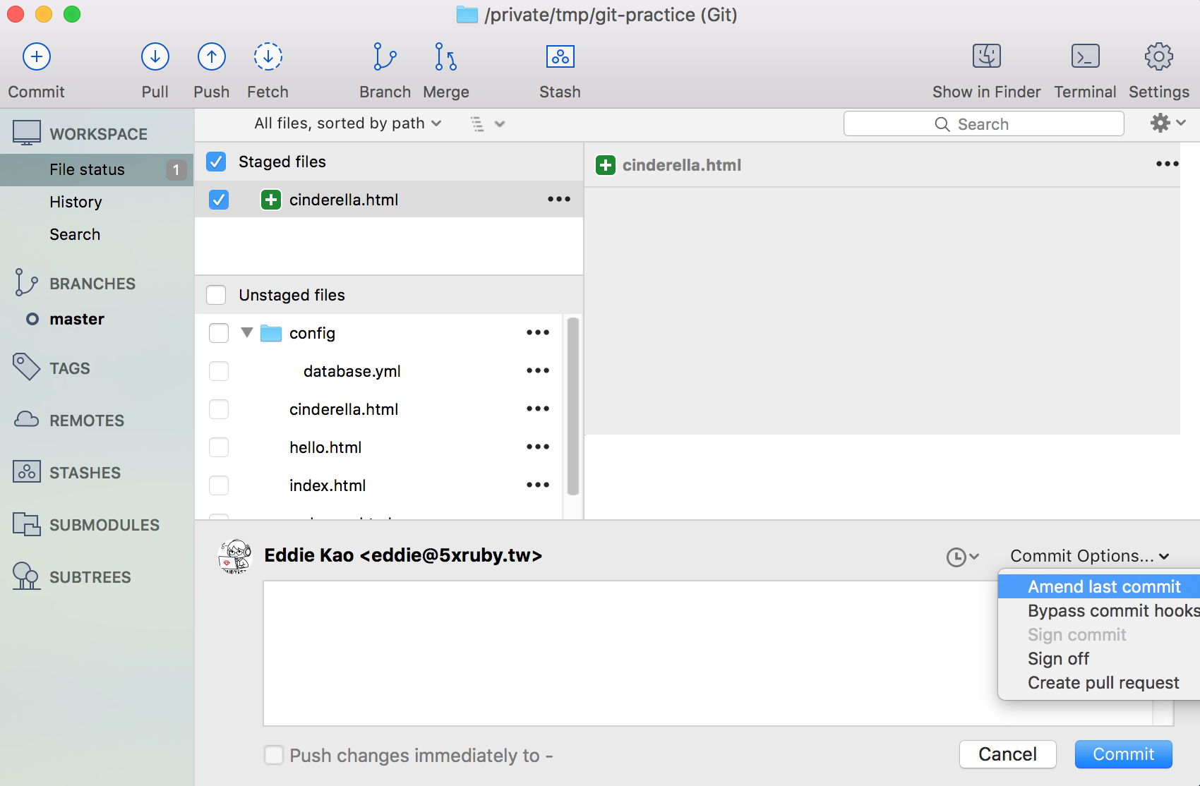Click the unstaged files list scrollbar
1200x786 pixels.
point(572,406)
